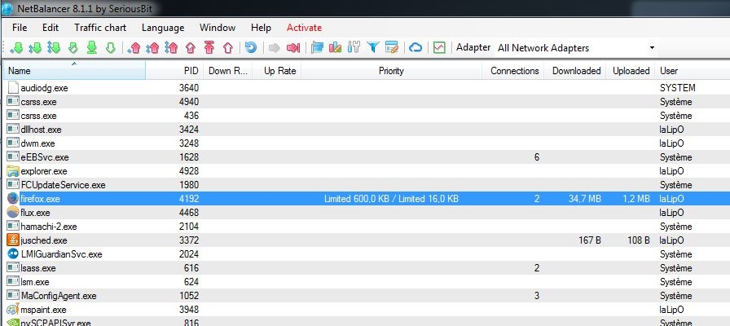
Task: Click the blue cloud sync icon
Action: (416, 47)
